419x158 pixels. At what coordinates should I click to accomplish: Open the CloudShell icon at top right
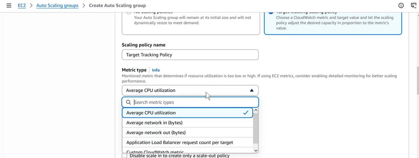pyautogui.click(x=413, y=6)
